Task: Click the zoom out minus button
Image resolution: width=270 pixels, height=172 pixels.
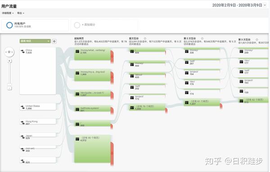Action: coord(9,88)
